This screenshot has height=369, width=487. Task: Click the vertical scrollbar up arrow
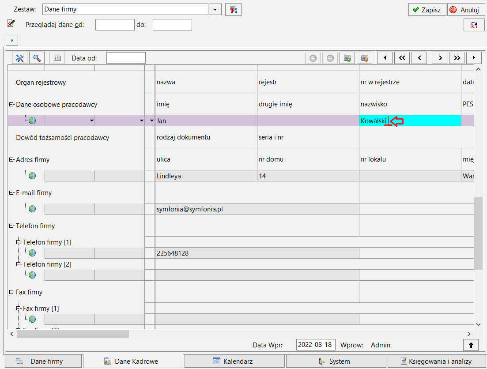[x=478, y=69]
